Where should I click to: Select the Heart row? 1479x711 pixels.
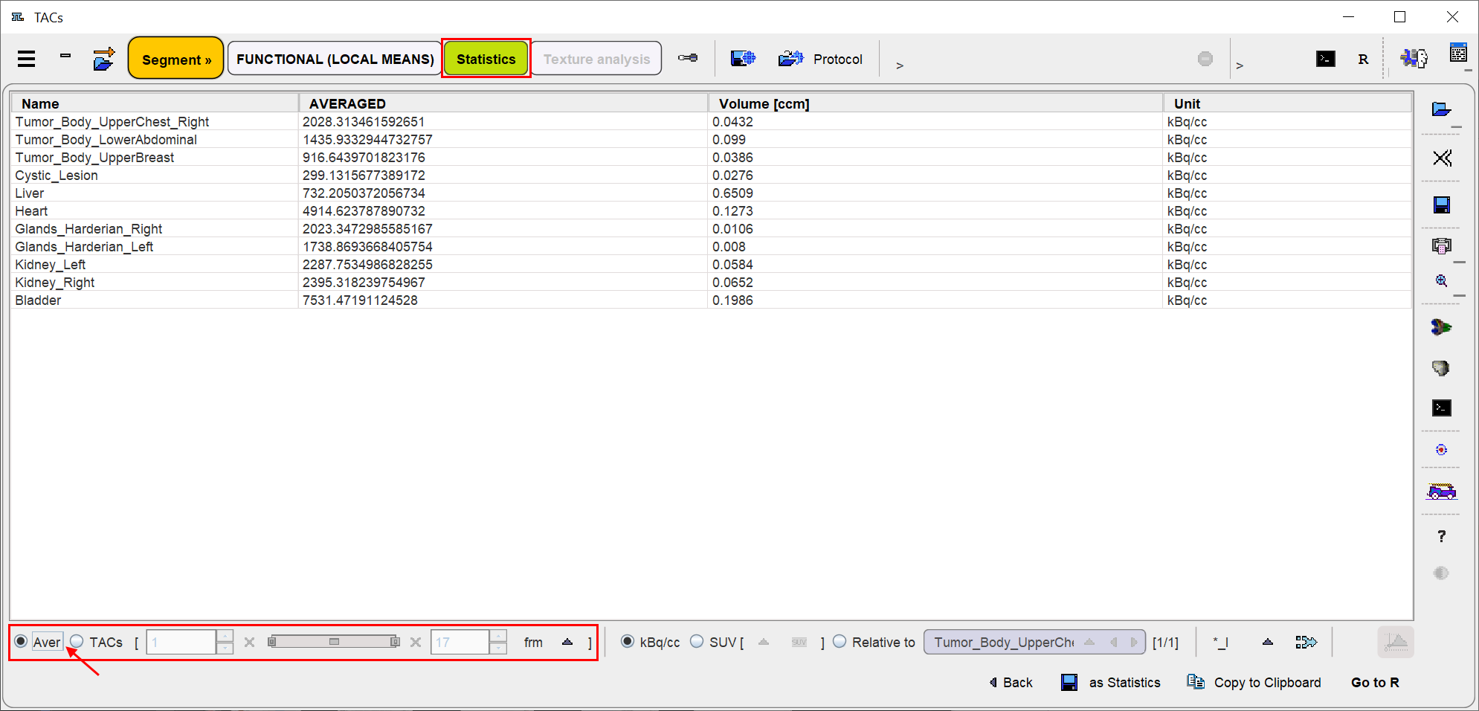pos(712,210)
